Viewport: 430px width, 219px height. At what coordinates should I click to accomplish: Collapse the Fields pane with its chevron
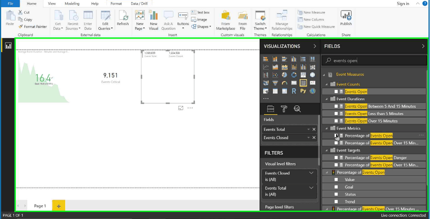pos(423,46)
